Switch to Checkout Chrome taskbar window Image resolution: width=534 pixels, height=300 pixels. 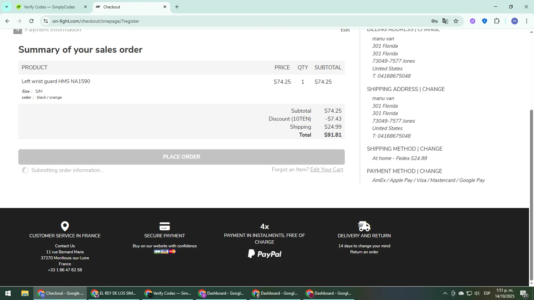coord(60,293)
